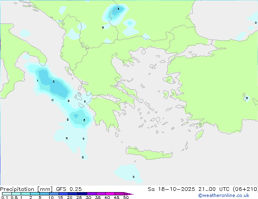The height and width of the screenshot is (199, 258).
Task: Click the island of Rhodes on map
Action: pyautogui.click(x=199, y=135)
